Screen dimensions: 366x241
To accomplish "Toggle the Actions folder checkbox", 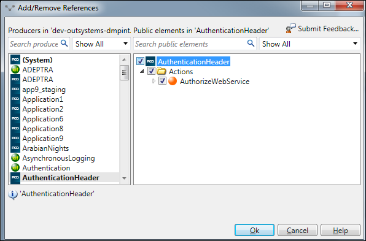I will tap(151, 71).
